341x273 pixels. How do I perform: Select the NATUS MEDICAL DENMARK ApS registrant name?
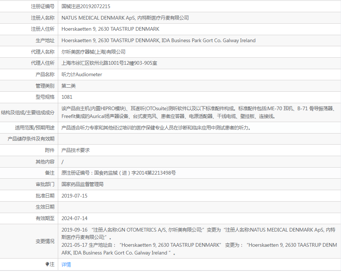tap(125, 18)
